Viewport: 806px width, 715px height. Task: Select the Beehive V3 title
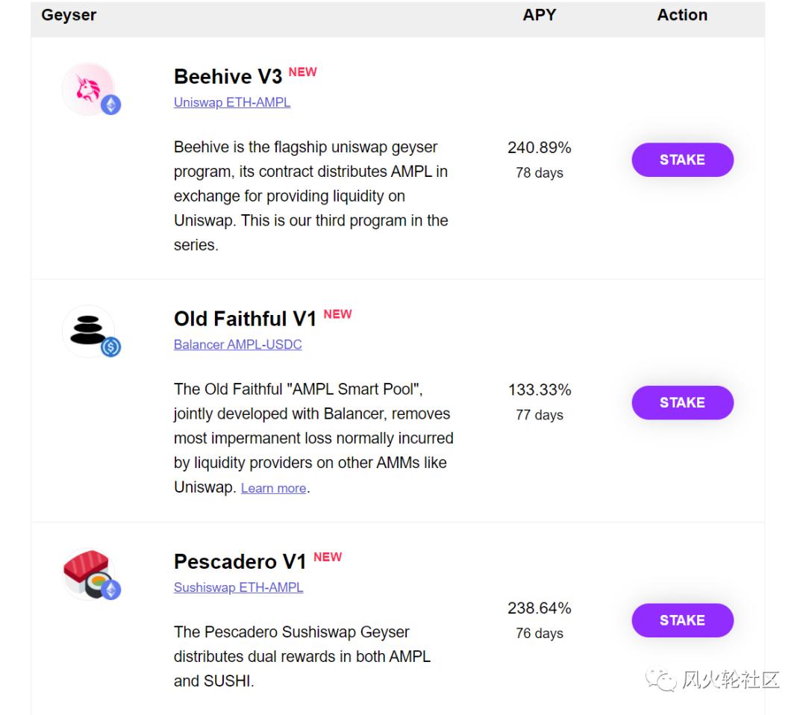228,77
